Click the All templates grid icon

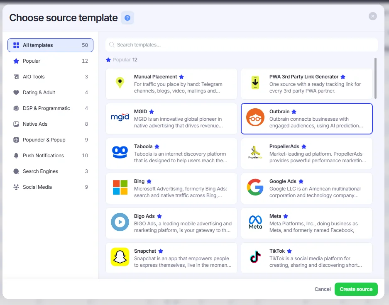coord(16,45)
